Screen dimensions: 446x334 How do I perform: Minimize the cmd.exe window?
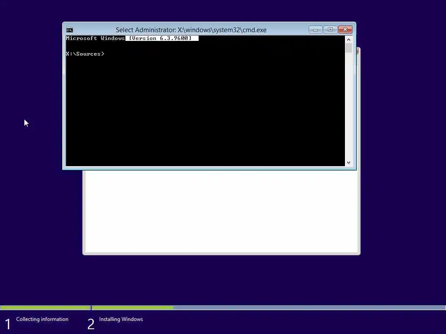pos(315,30)
